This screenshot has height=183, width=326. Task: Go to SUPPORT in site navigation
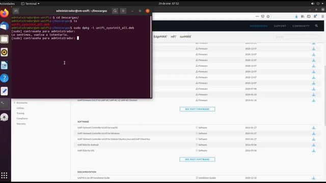[280, 26]
